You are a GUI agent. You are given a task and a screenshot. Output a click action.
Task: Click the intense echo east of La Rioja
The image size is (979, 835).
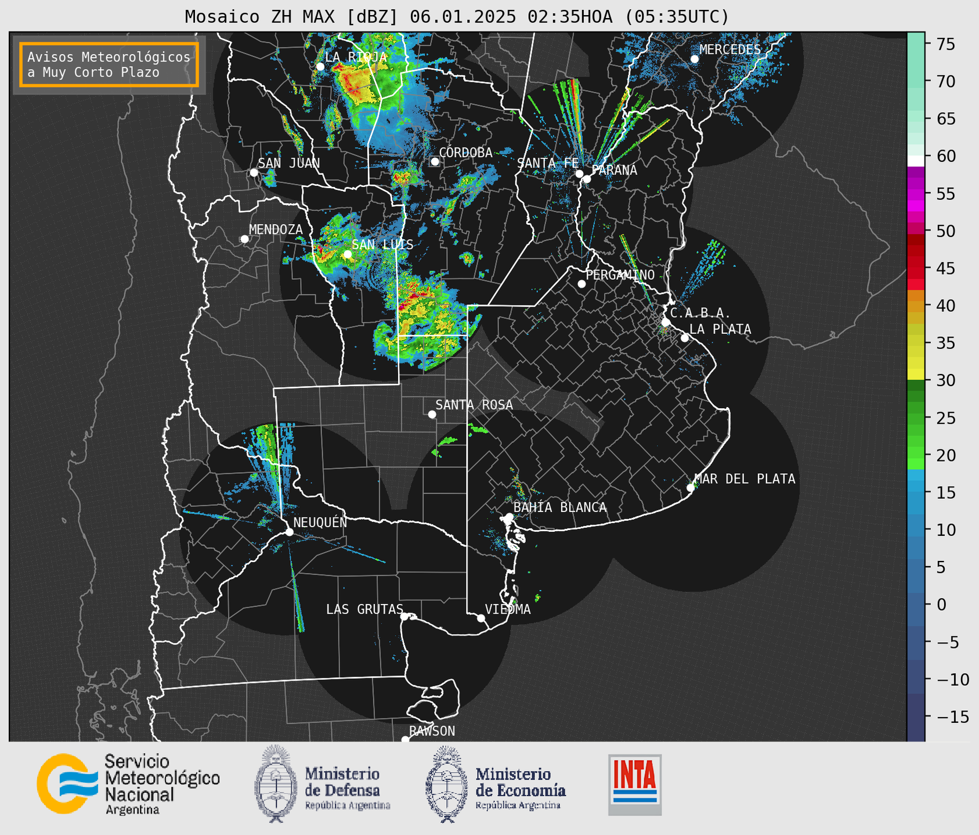point(357,84)
